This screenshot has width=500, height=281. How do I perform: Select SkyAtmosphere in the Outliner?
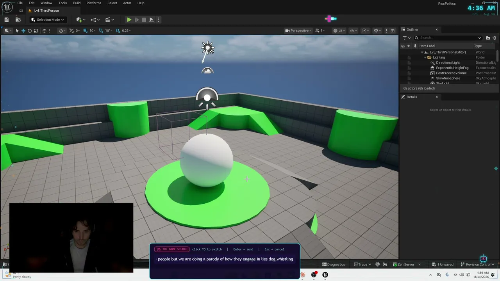(x=448, y=78)
